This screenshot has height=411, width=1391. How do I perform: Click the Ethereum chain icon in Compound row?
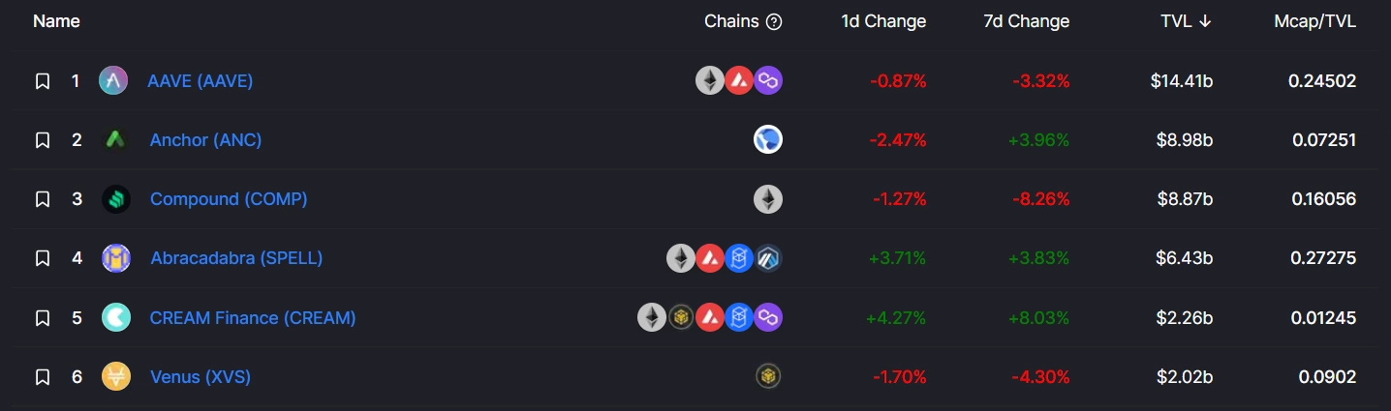768,199
